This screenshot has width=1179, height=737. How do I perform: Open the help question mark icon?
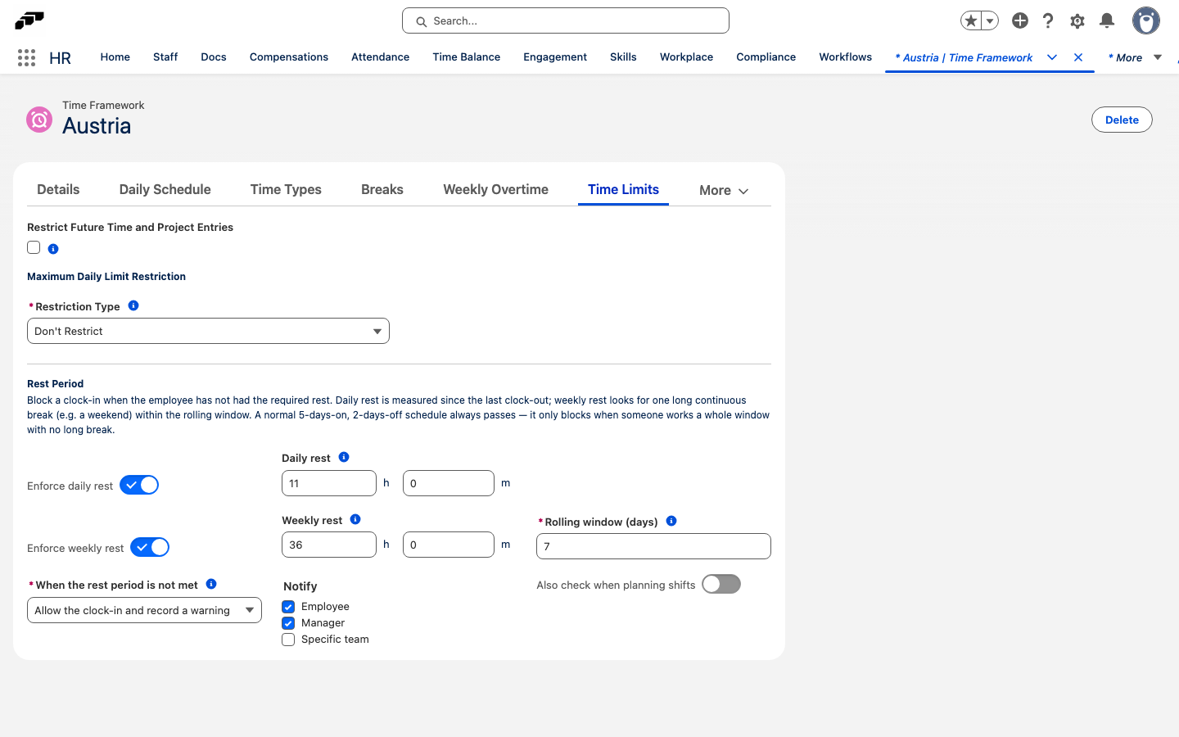coord(1048,20)
